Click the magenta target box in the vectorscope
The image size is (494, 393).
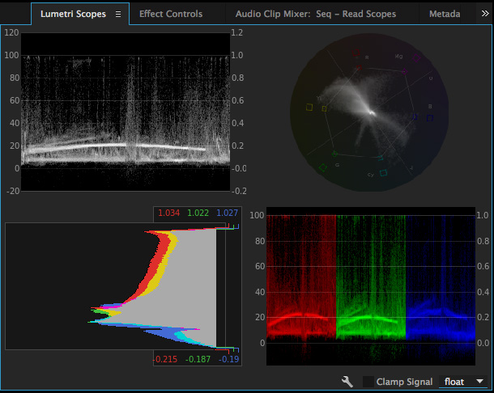coord(416,58)
